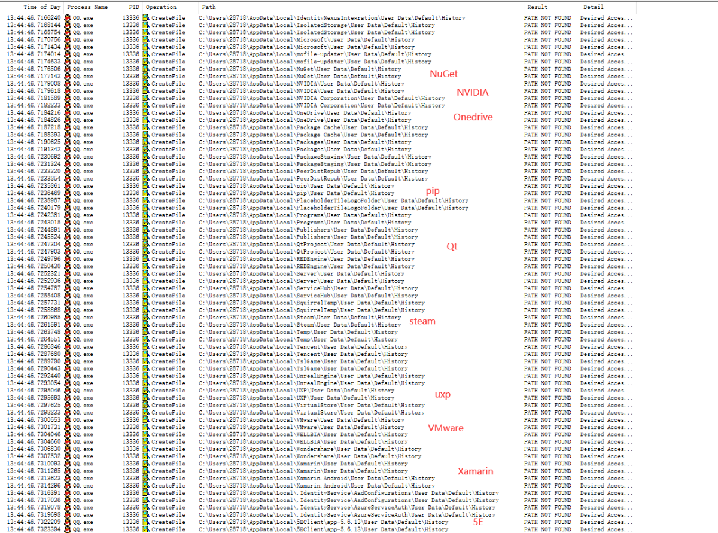
Task: Select the Temp path at 13:44:46.7264551
Action: click(299, 339)
